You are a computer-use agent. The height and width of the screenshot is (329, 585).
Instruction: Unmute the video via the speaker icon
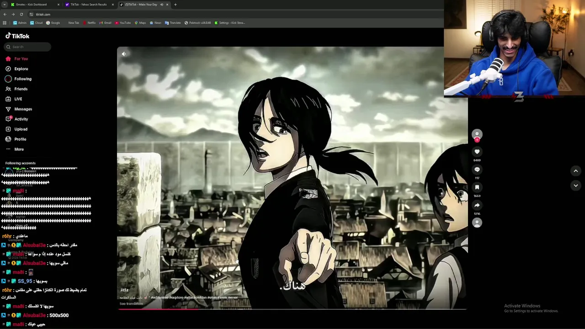(124, 54)
